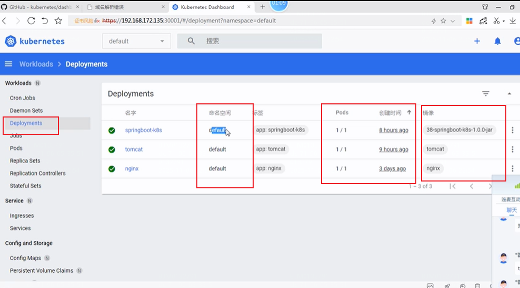
Task: Click the search input field
Action: click(x=249, y=41)
